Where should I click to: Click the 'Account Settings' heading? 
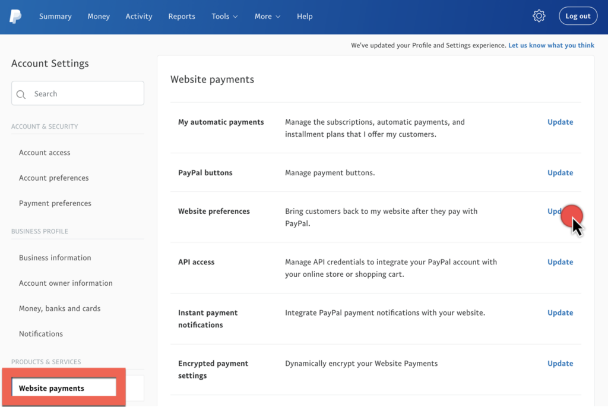click(x=50, y=63)
